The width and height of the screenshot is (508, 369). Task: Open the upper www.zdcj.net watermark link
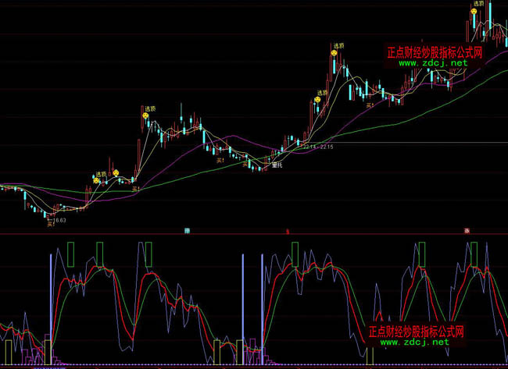[x=433, y=62]
